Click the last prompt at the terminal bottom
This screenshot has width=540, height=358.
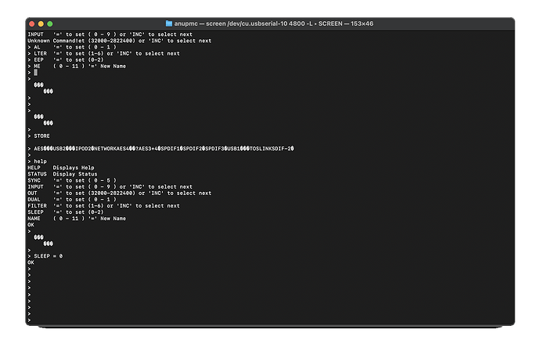[29, 320]
